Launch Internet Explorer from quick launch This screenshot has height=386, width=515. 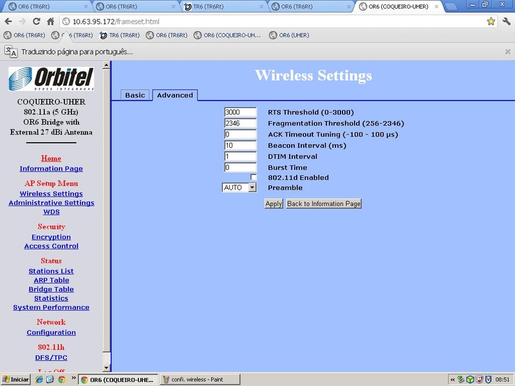[39, 380]
